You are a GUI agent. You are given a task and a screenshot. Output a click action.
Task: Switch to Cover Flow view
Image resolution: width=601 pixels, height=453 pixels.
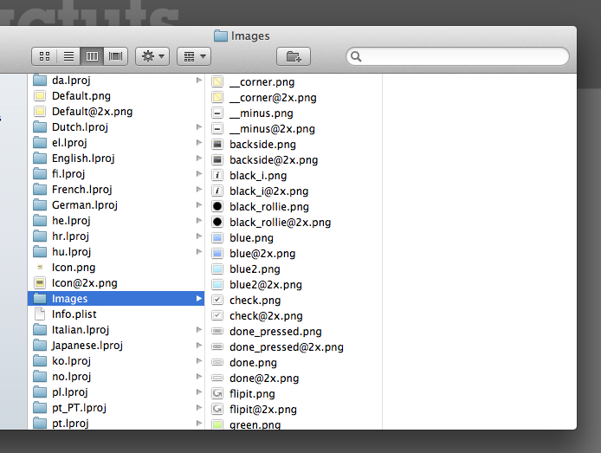click(115, 56)
